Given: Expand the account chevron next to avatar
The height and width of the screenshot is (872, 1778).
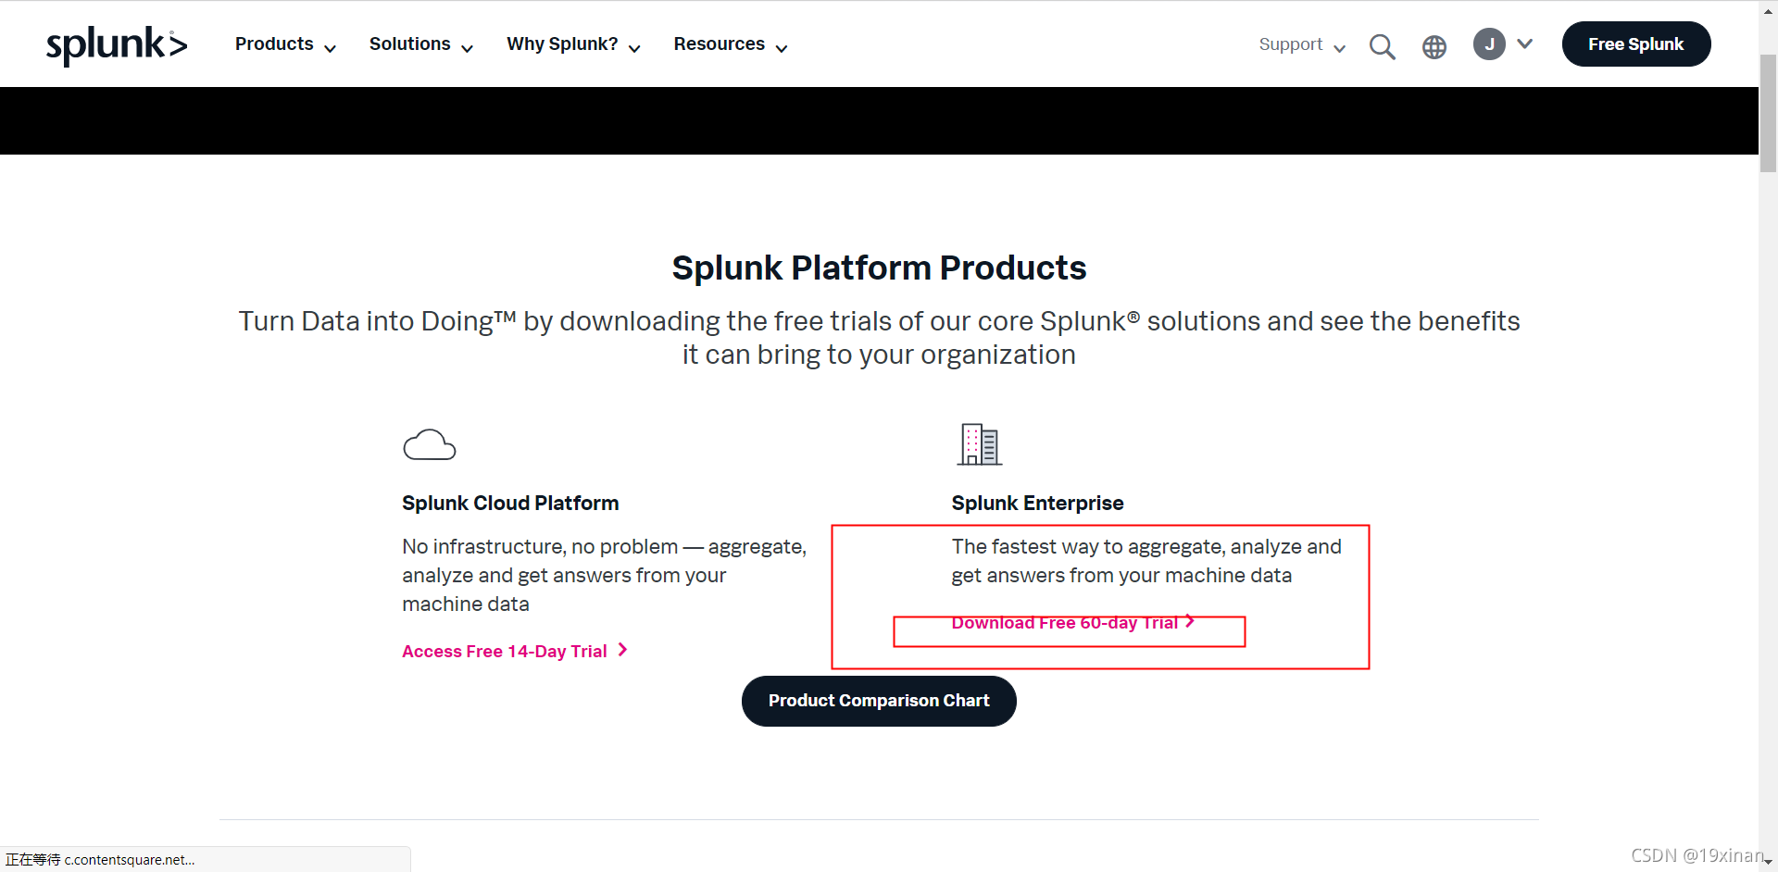Looking at the screenshot, I should (1525, 44).
